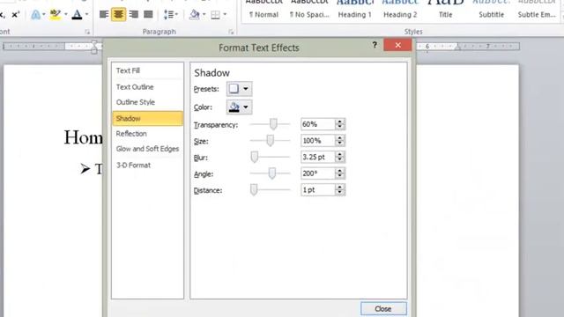Viewport: 564px width, 317px height.
Task: Align text right
Action: pos(133,15)
